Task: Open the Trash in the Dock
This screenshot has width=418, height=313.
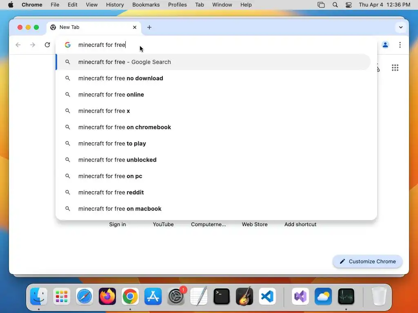Action: pos(379,296)
